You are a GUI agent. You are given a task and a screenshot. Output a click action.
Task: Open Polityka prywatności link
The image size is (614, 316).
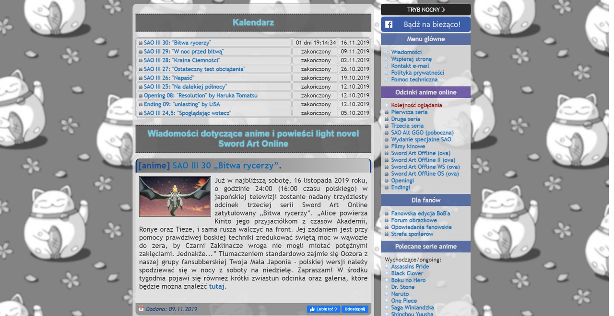(417, 73)
